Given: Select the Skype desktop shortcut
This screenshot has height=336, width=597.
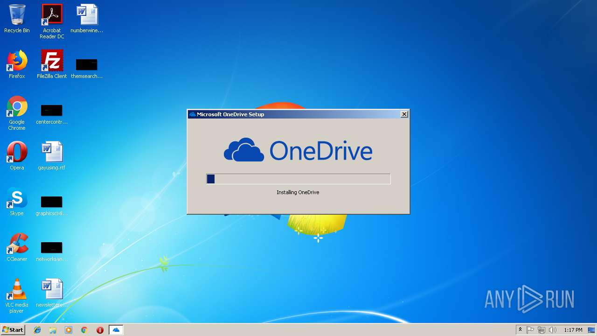Looking at the screenshot, I should [17, 202].
